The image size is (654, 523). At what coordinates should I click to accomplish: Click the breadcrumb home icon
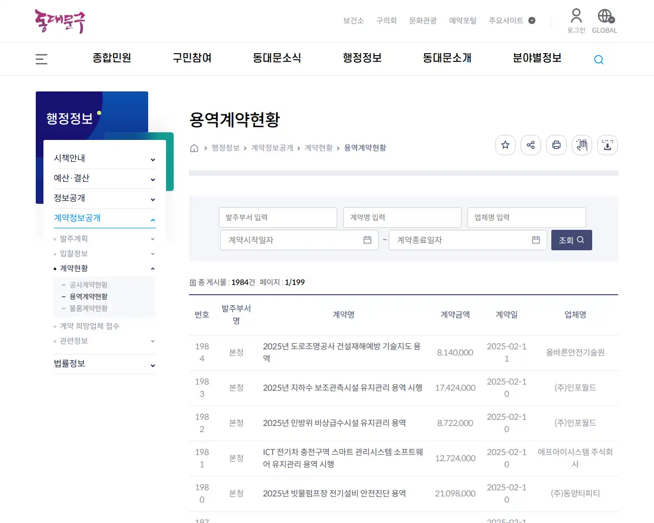[194, 148]
